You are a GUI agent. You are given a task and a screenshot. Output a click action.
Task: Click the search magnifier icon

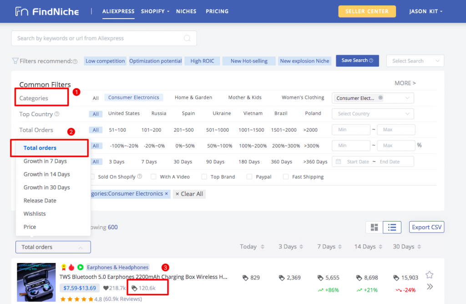pos(187,38)
